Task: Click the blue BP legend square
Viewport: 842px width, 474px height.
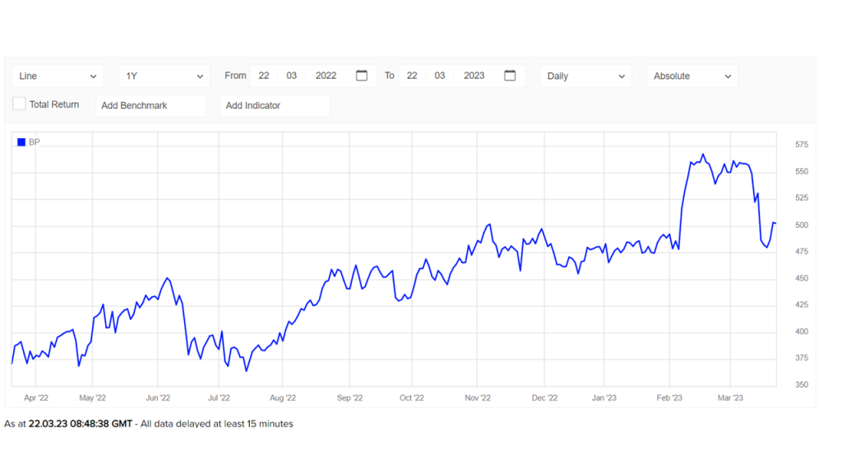Action: (x=21, y=142)
